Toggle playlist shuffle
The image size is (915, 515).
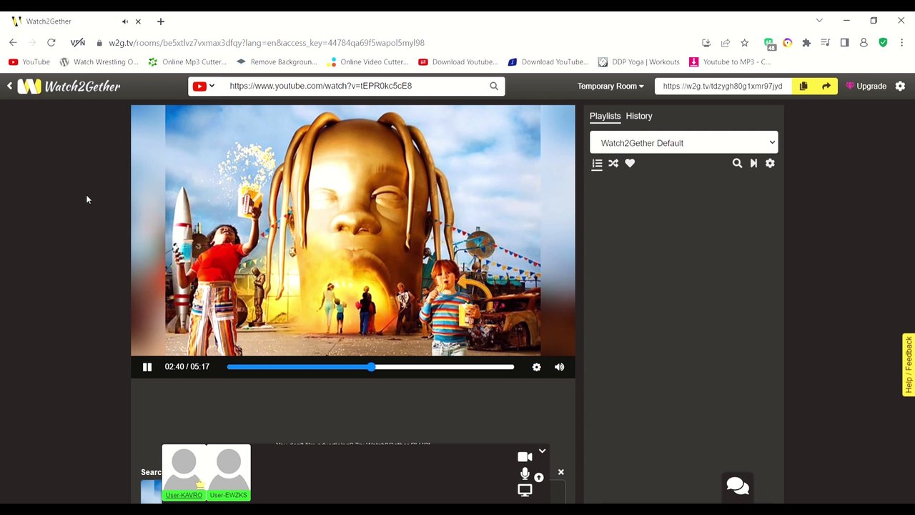(613, 164)
